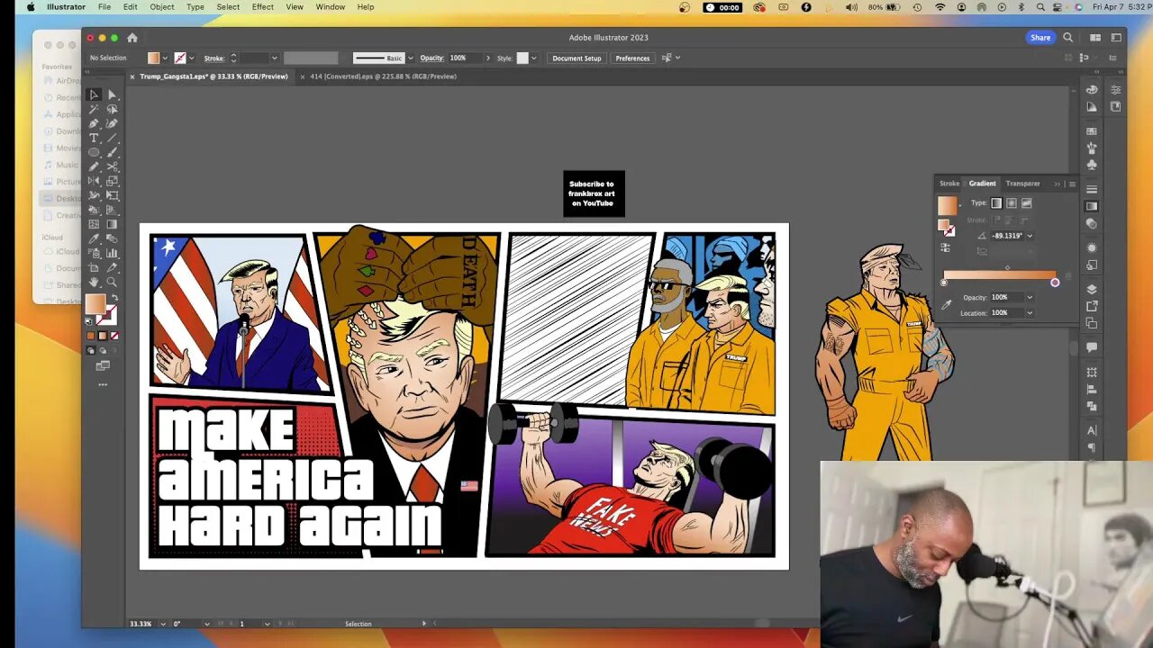Click the large fill swatch in left toolbar
Screen dimensions: 1153x648
tap(95, 304)
